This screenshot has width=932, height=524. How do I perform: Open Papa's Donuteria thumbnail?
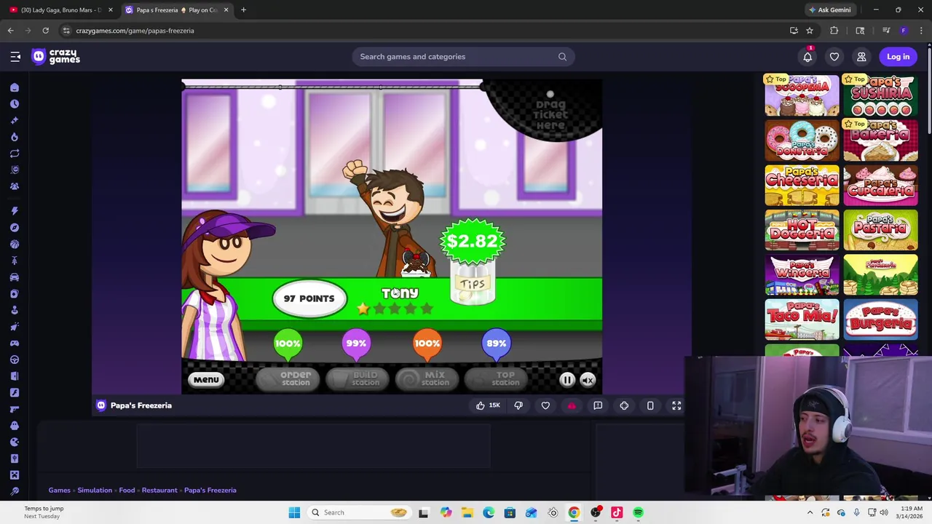point(802,140)
